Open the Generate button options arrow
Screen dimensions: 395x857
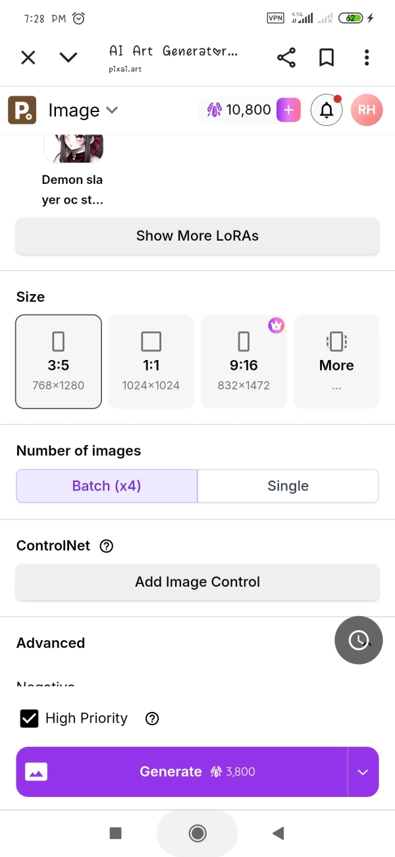(x=363, y=772)
